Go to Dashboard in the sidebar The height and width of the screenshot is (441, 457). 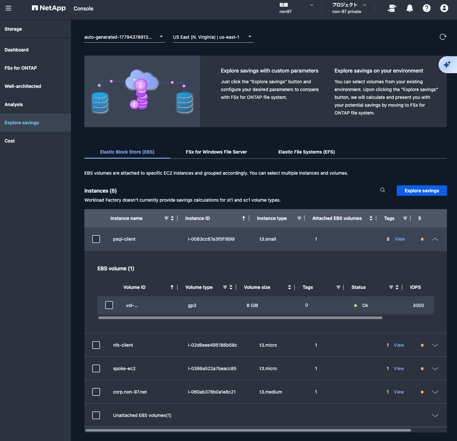click(36, 50)
